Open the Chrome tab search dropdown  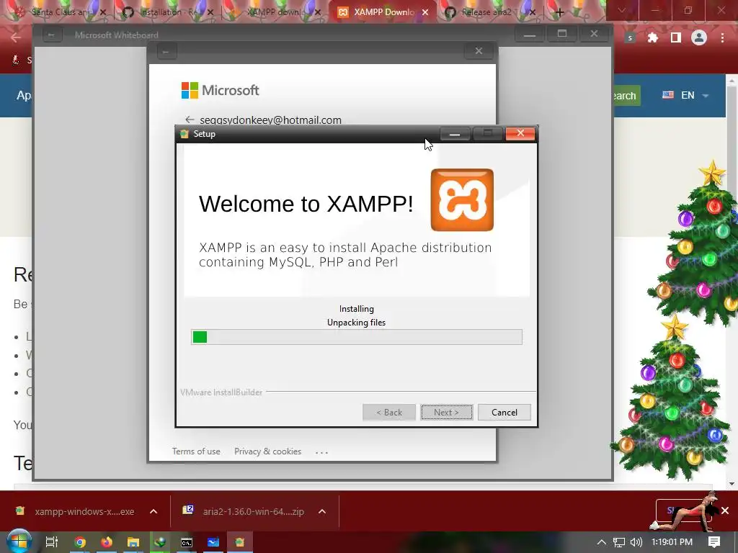tap(622, 10)
